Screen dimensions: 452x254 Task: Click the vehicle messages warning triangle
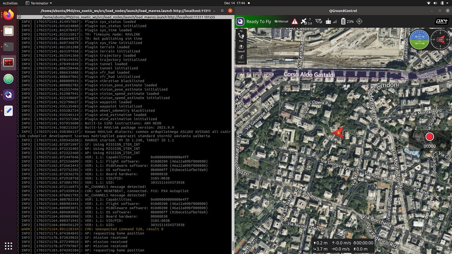[294, 21]
